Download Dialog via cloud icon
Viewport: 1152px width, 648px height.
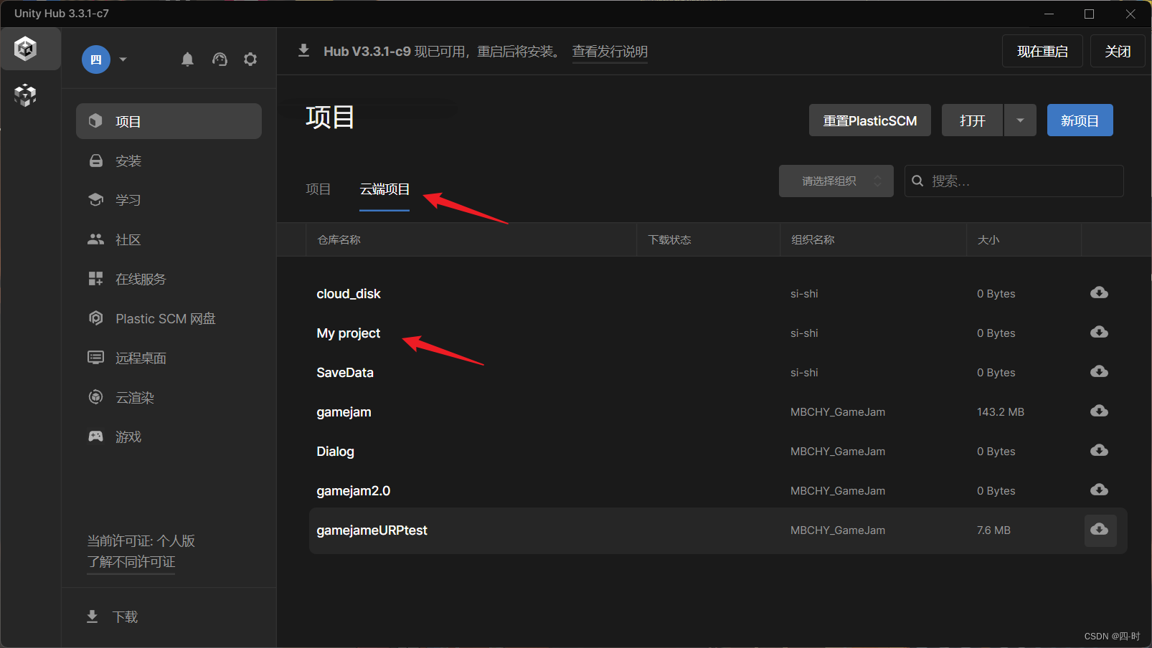[1099, 450]
